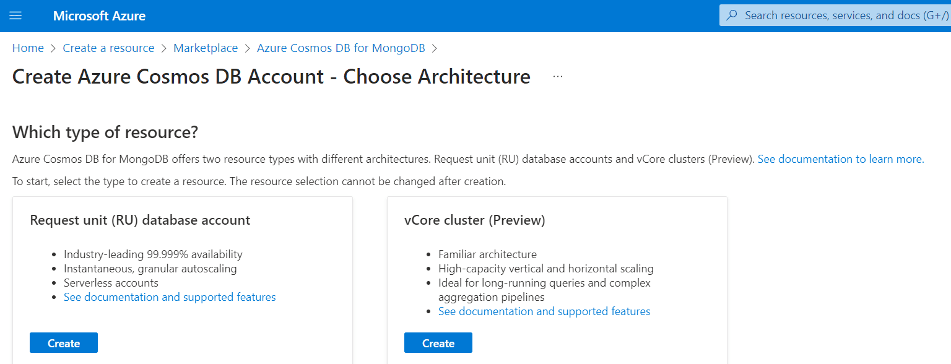Create a vCore cluster (Preview)
This screenshot has width=951, height=364.
[x=438, y=343]
